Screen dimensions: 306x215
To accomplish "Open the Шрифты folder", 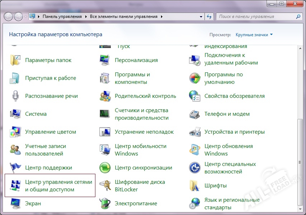I will coord(215,185).
